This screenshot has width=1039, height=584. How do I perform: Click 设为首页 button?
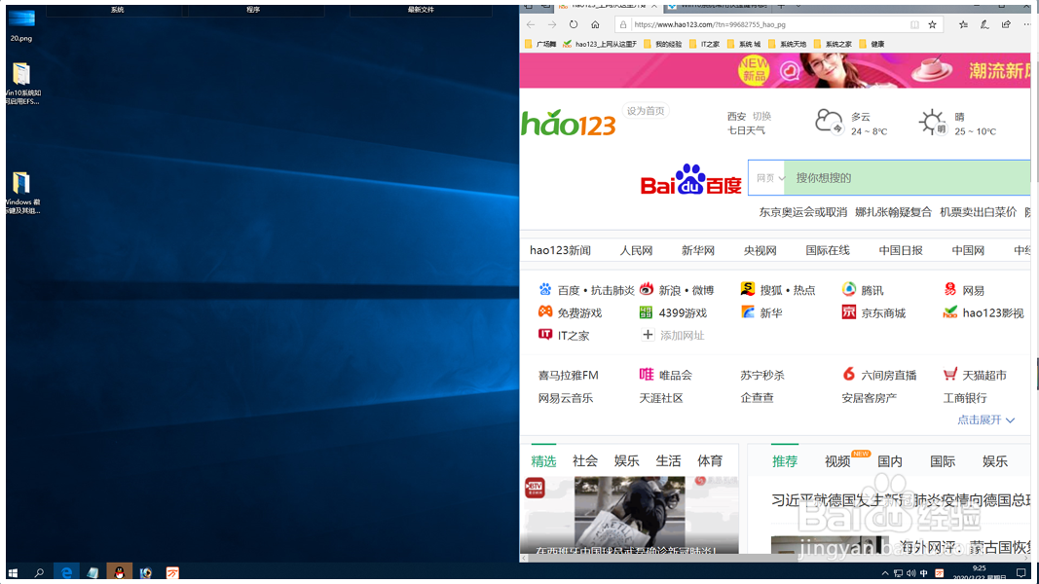646,111
